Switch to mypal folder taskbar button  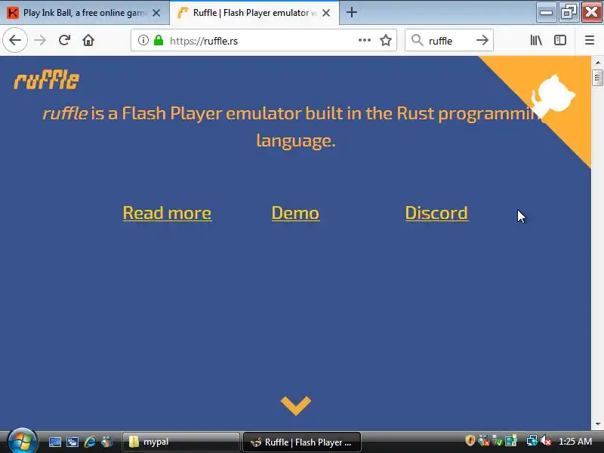point(180,442)
